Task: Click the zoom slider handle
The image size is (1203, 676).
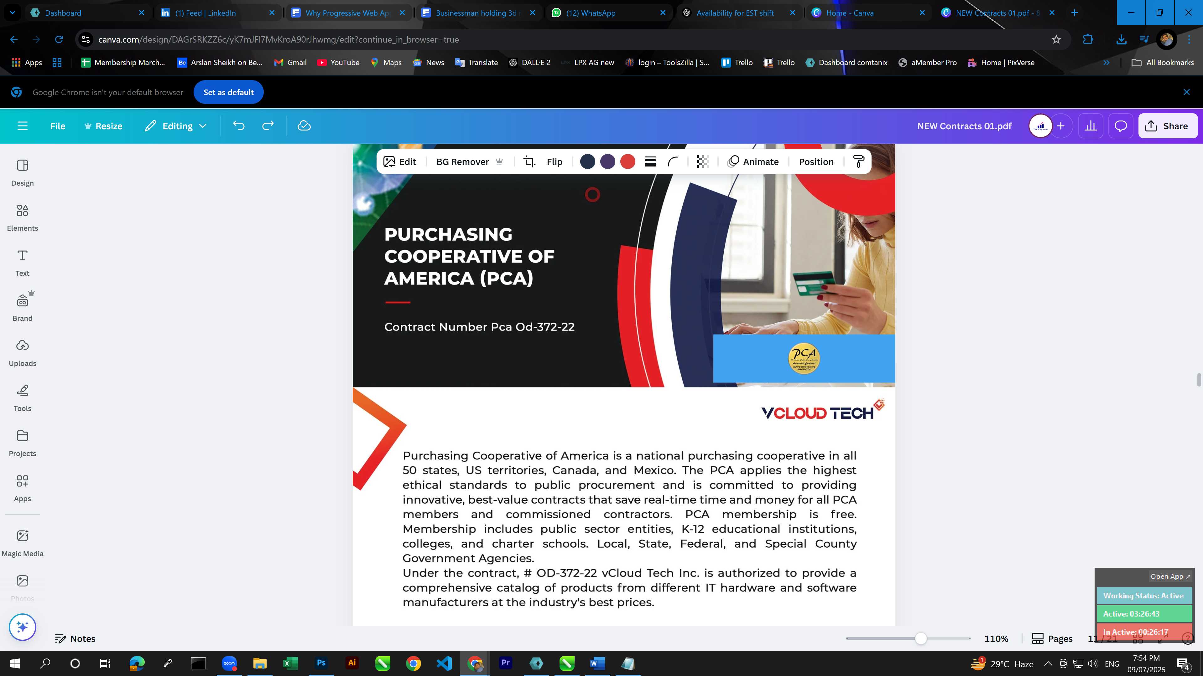Action: 920,639
